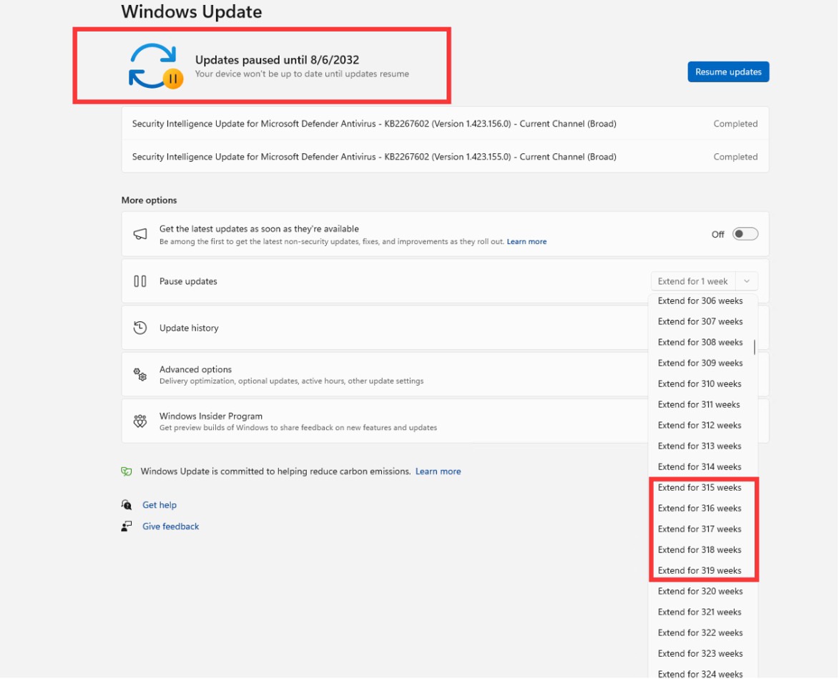Toggle get latest updates switch on
The height and width of the screenshot is (679, 839).
click(x=745, y=234)
